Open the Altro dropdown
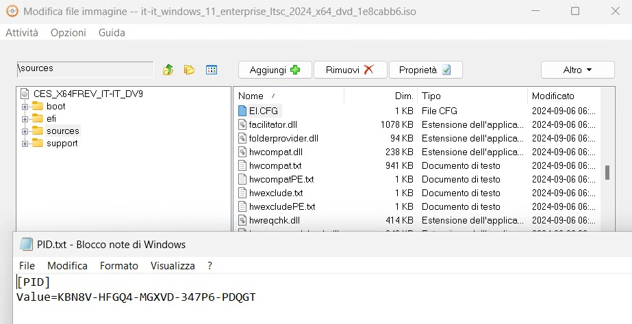Screen dimensions: 632x324 pos(578,70)
